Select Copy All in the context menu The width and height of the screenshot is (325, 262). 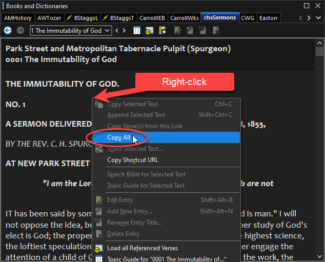166,137
